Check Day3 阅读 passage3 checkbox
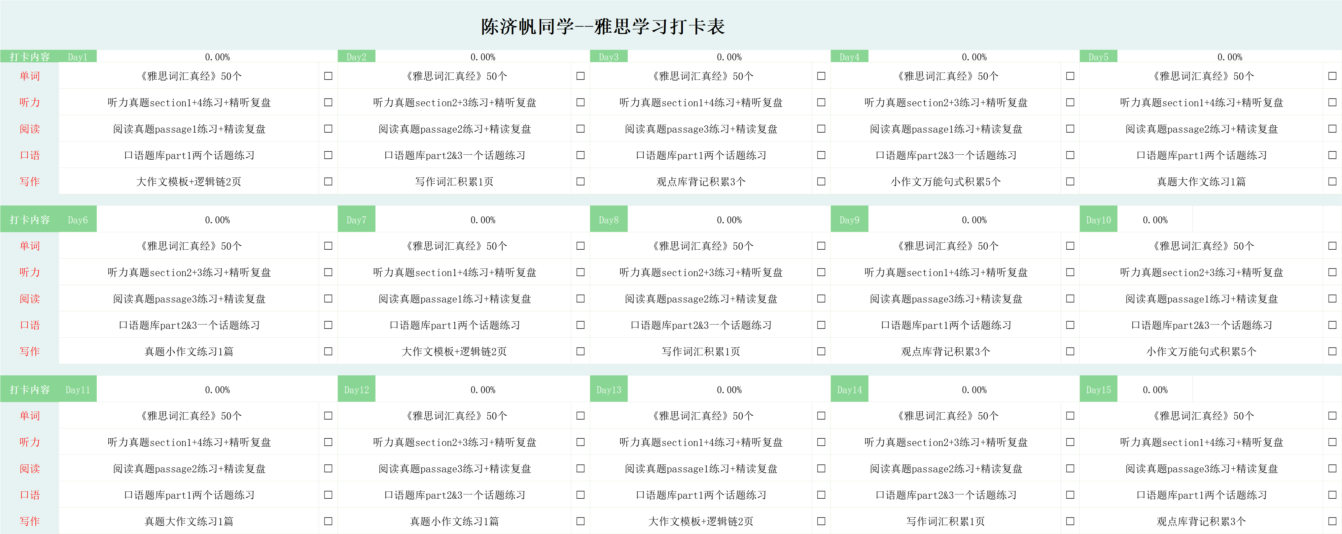Image resolution: width=1342 pixels, height=534 pixels. (x=821, y=129)
